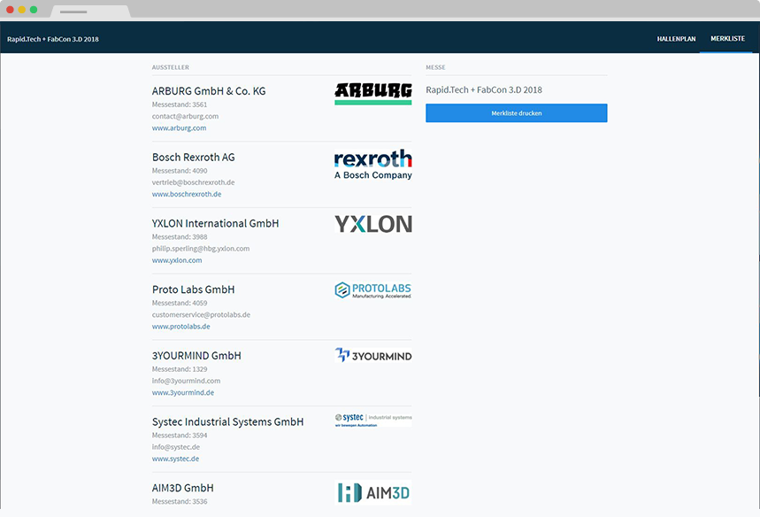The width and height of the screenshot is (760, 517).
Task: Click the contact@arburg.com email
Action: [185, 116]
